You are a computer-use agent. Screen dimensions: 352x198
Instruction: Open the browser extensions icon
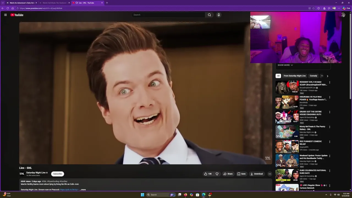(x=318, y=8)
